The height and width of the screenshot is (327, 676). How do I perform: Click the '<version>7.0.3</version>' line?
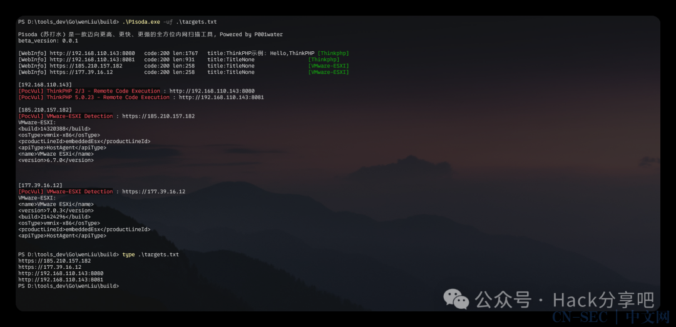click(x=56, y=211)
